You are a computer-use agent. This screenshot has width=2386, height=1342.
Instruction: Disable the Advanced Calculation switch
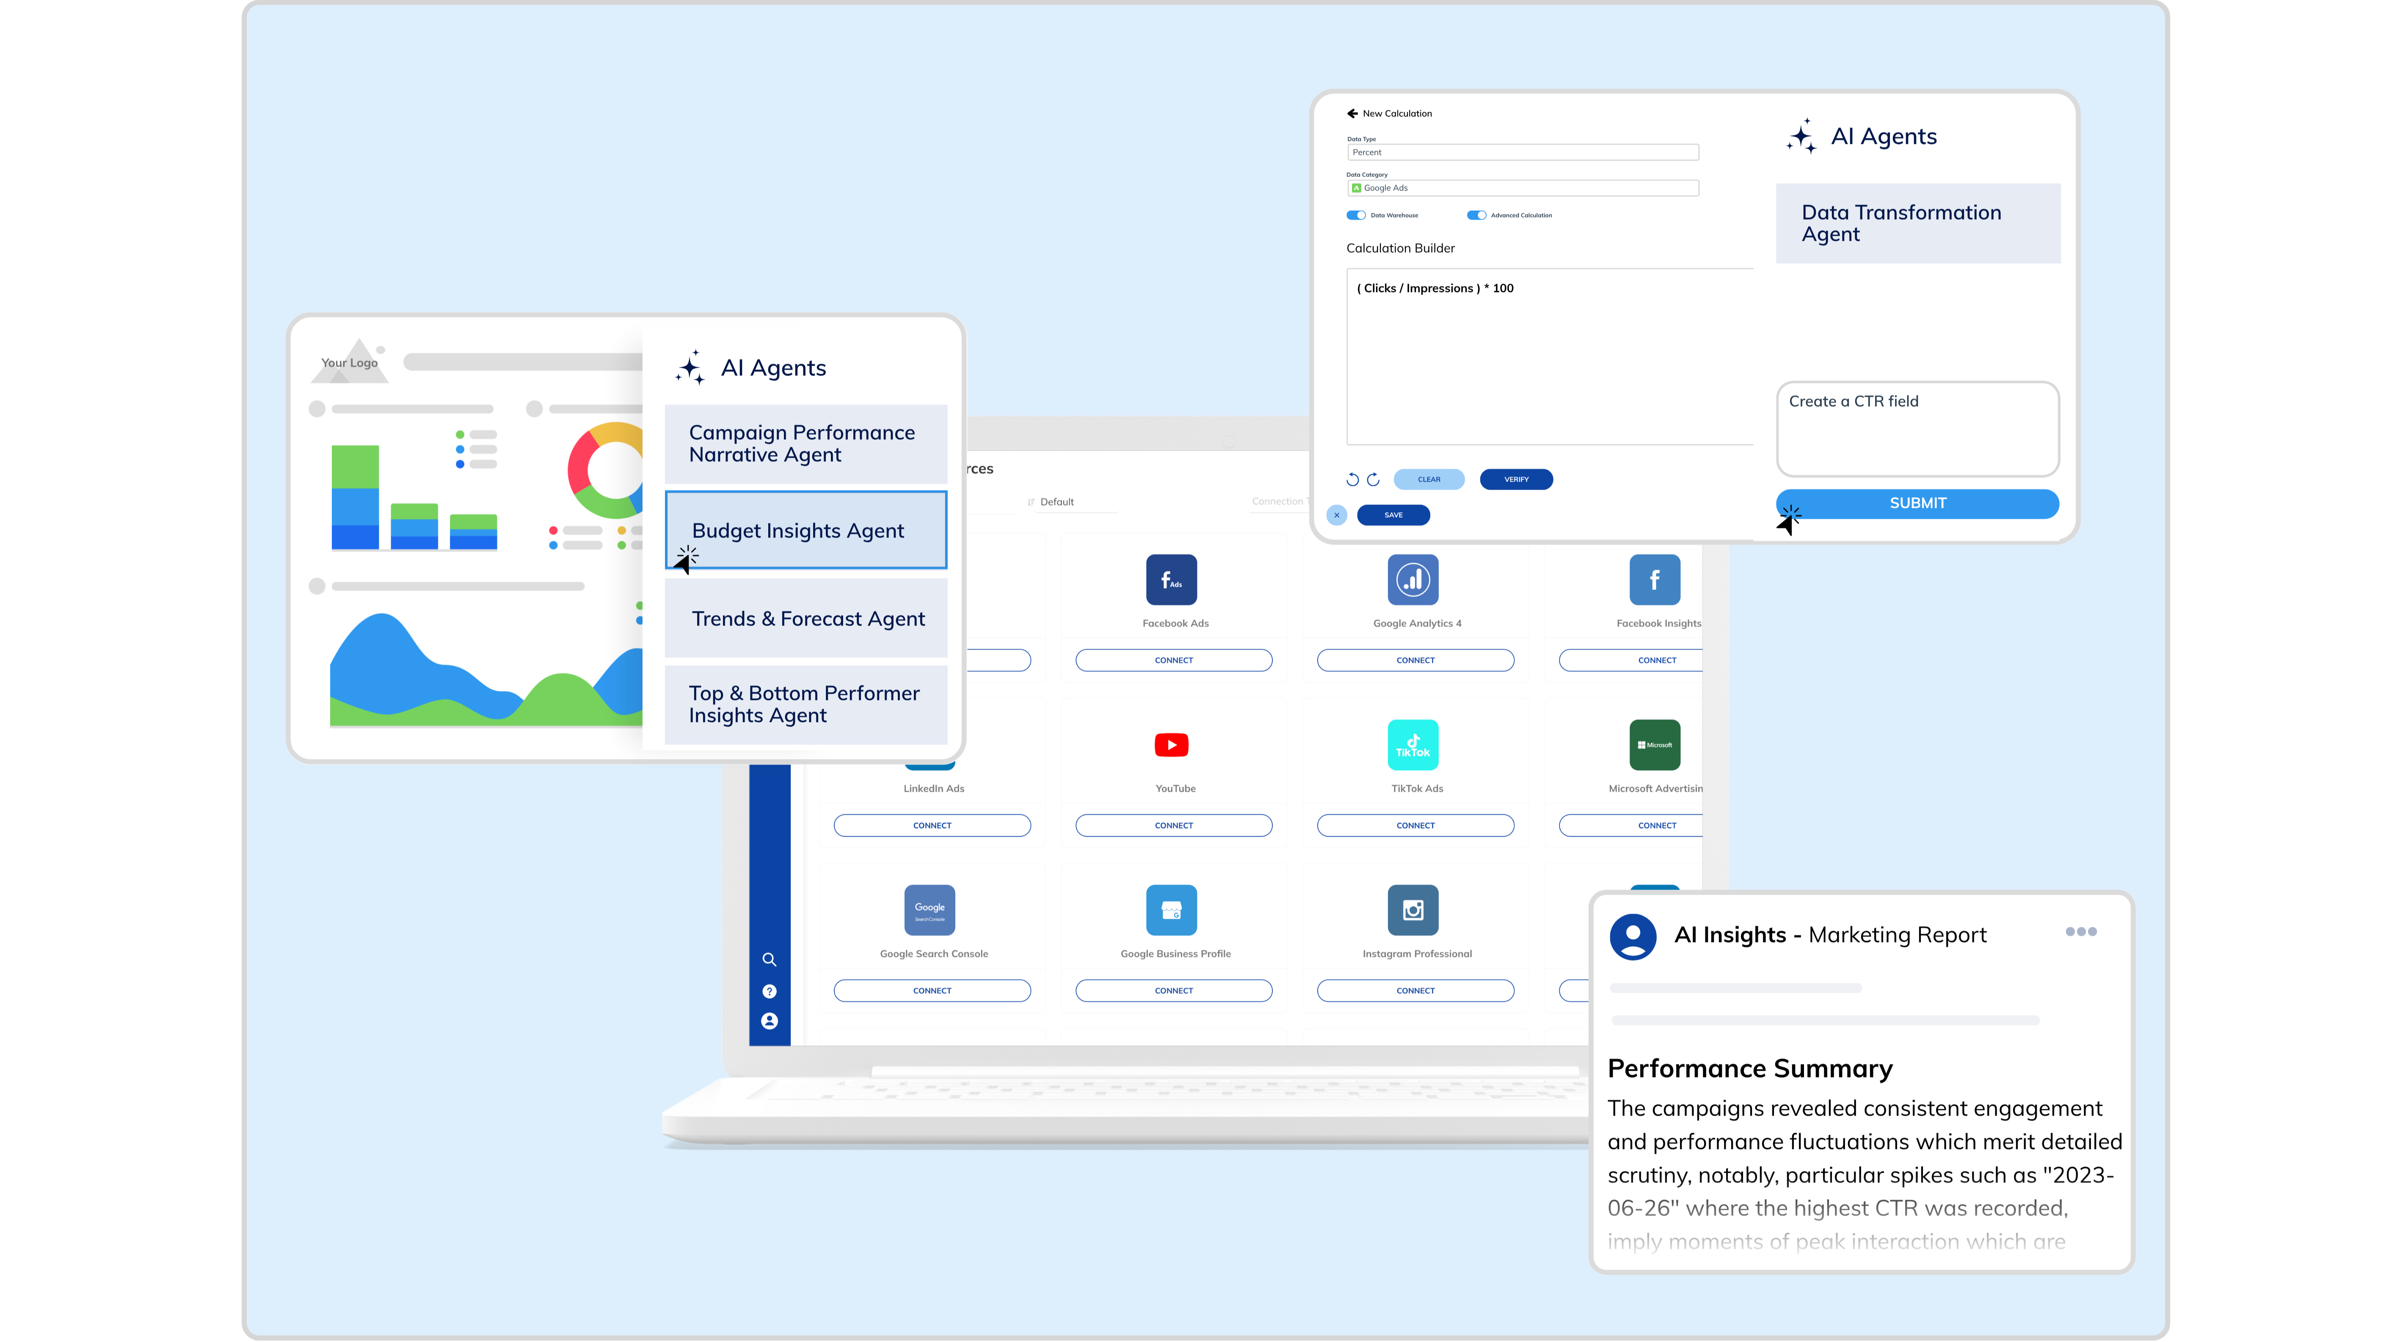[x=1476, y=215]
